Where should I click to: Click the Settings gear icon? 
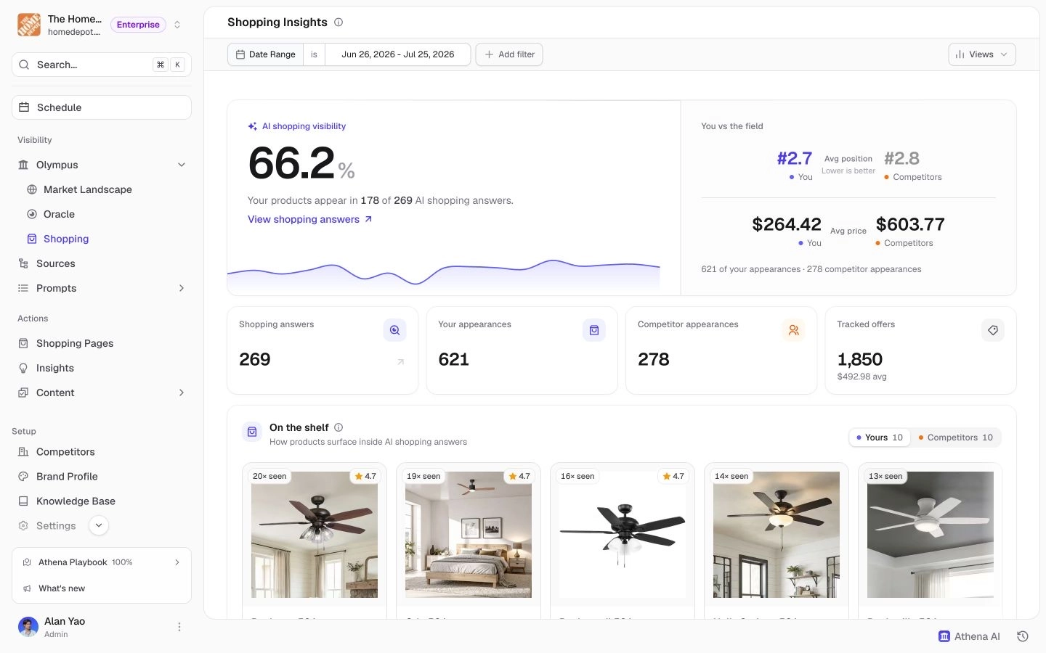click(23, 525)
